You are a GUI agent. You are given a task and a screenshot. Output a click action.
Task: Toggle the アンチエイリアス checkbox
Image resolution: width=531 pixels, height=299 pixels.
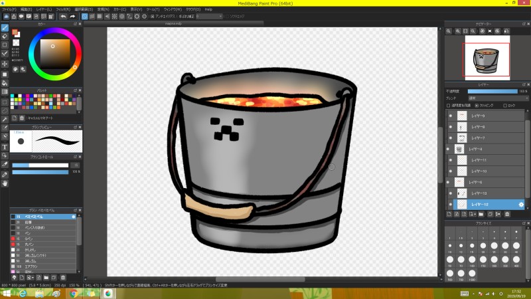(x=153, y=16)
